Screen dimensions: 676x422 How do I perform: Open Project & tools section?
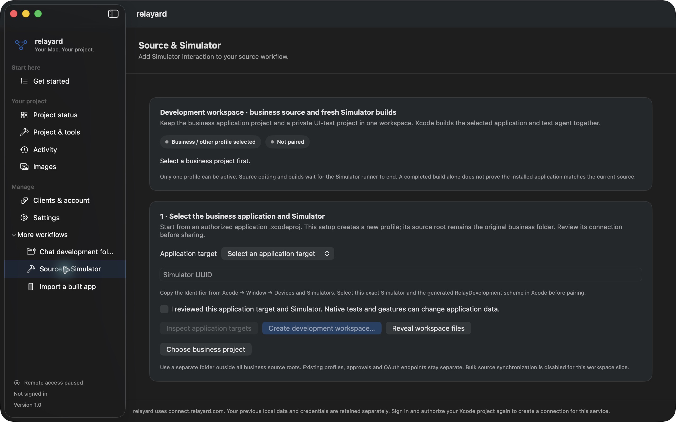pyautogui.click(x=65, y=132)
